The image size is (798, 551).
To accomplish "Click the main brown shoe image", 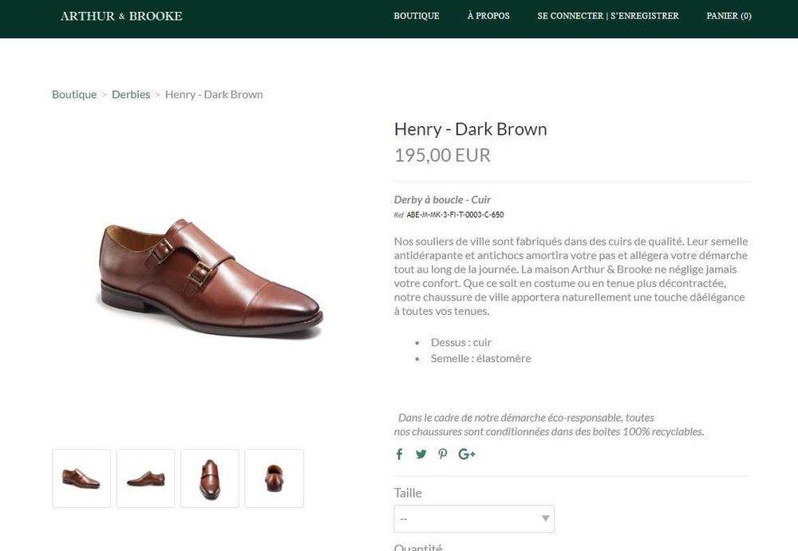I will click(209, 279).
